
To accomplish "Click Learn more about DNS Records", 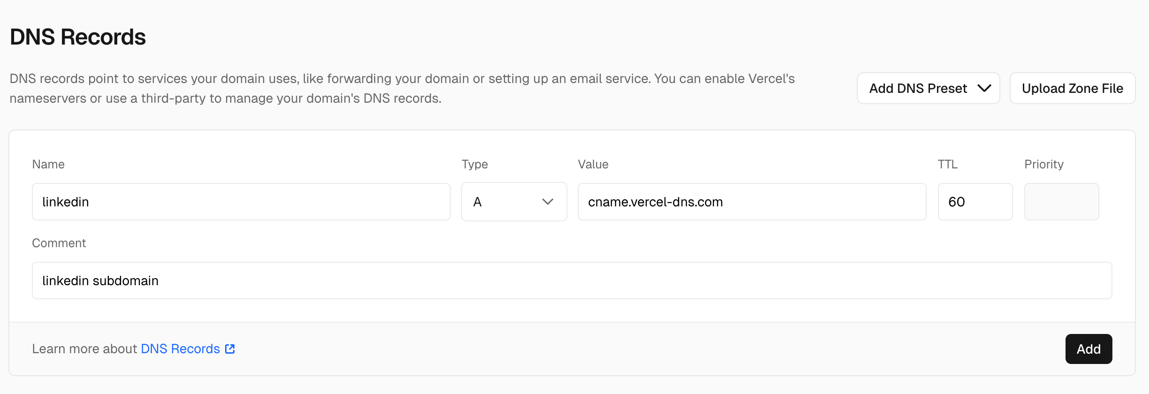I will coord(133,349).
